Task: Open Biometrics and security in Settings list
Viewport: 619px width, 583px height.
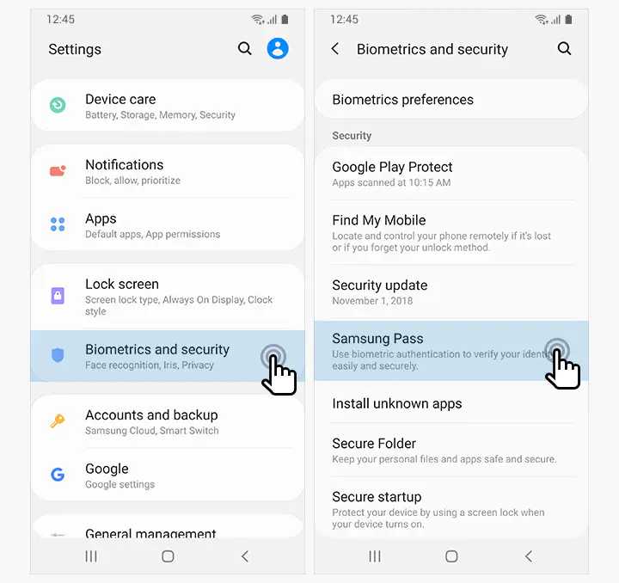Action: pos(168,356)
